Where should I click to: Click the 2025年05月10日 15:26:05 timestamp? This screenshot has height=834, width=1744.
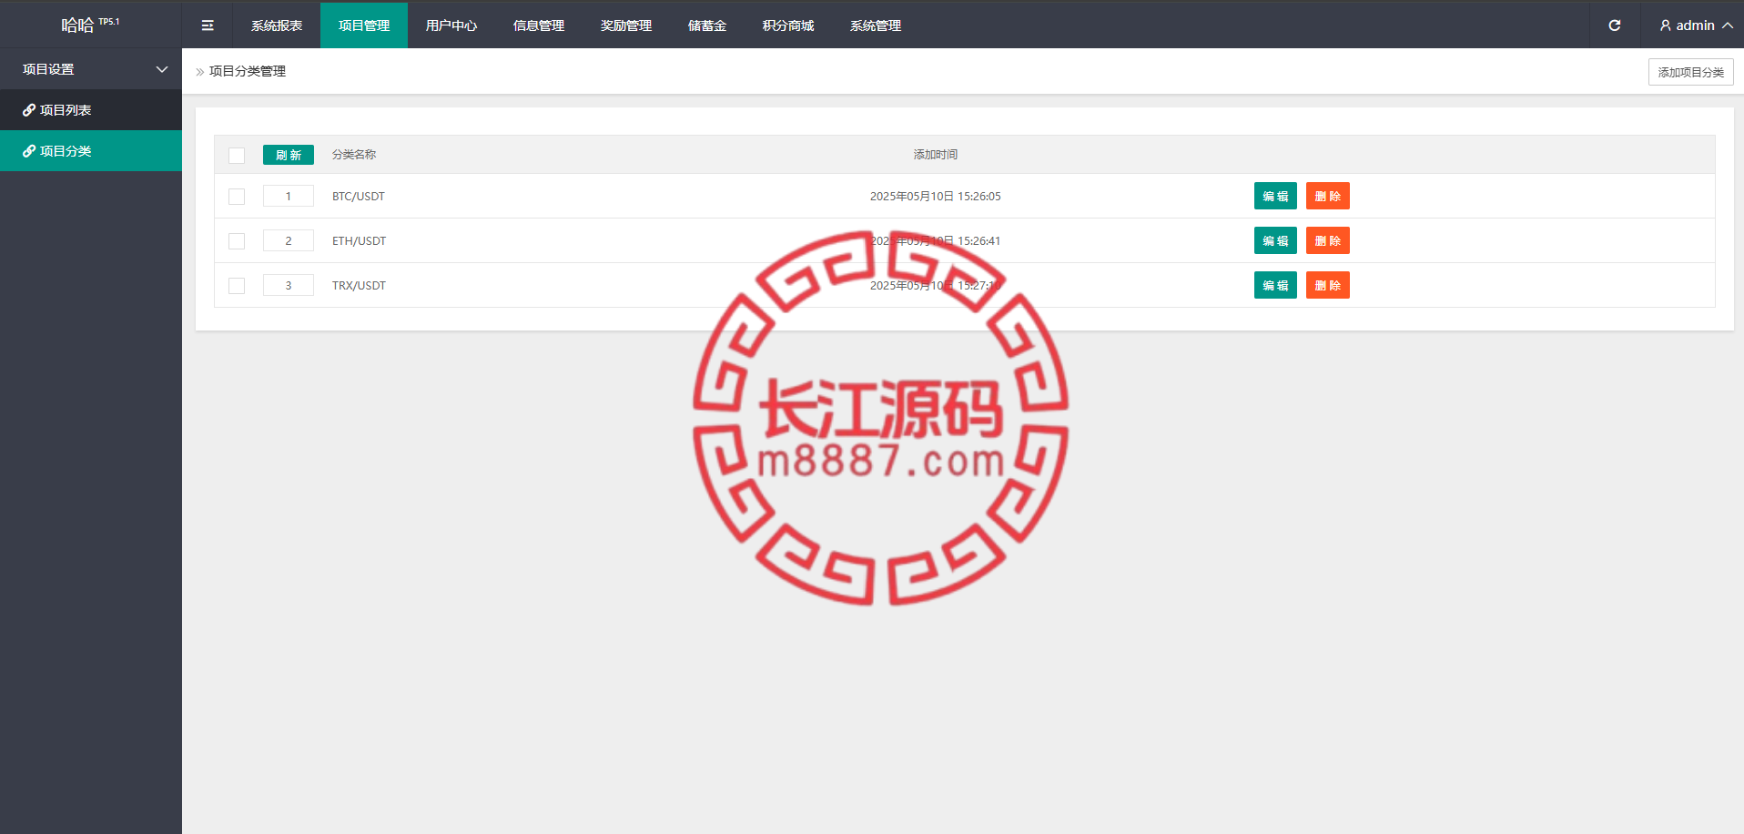pos(936,196)
